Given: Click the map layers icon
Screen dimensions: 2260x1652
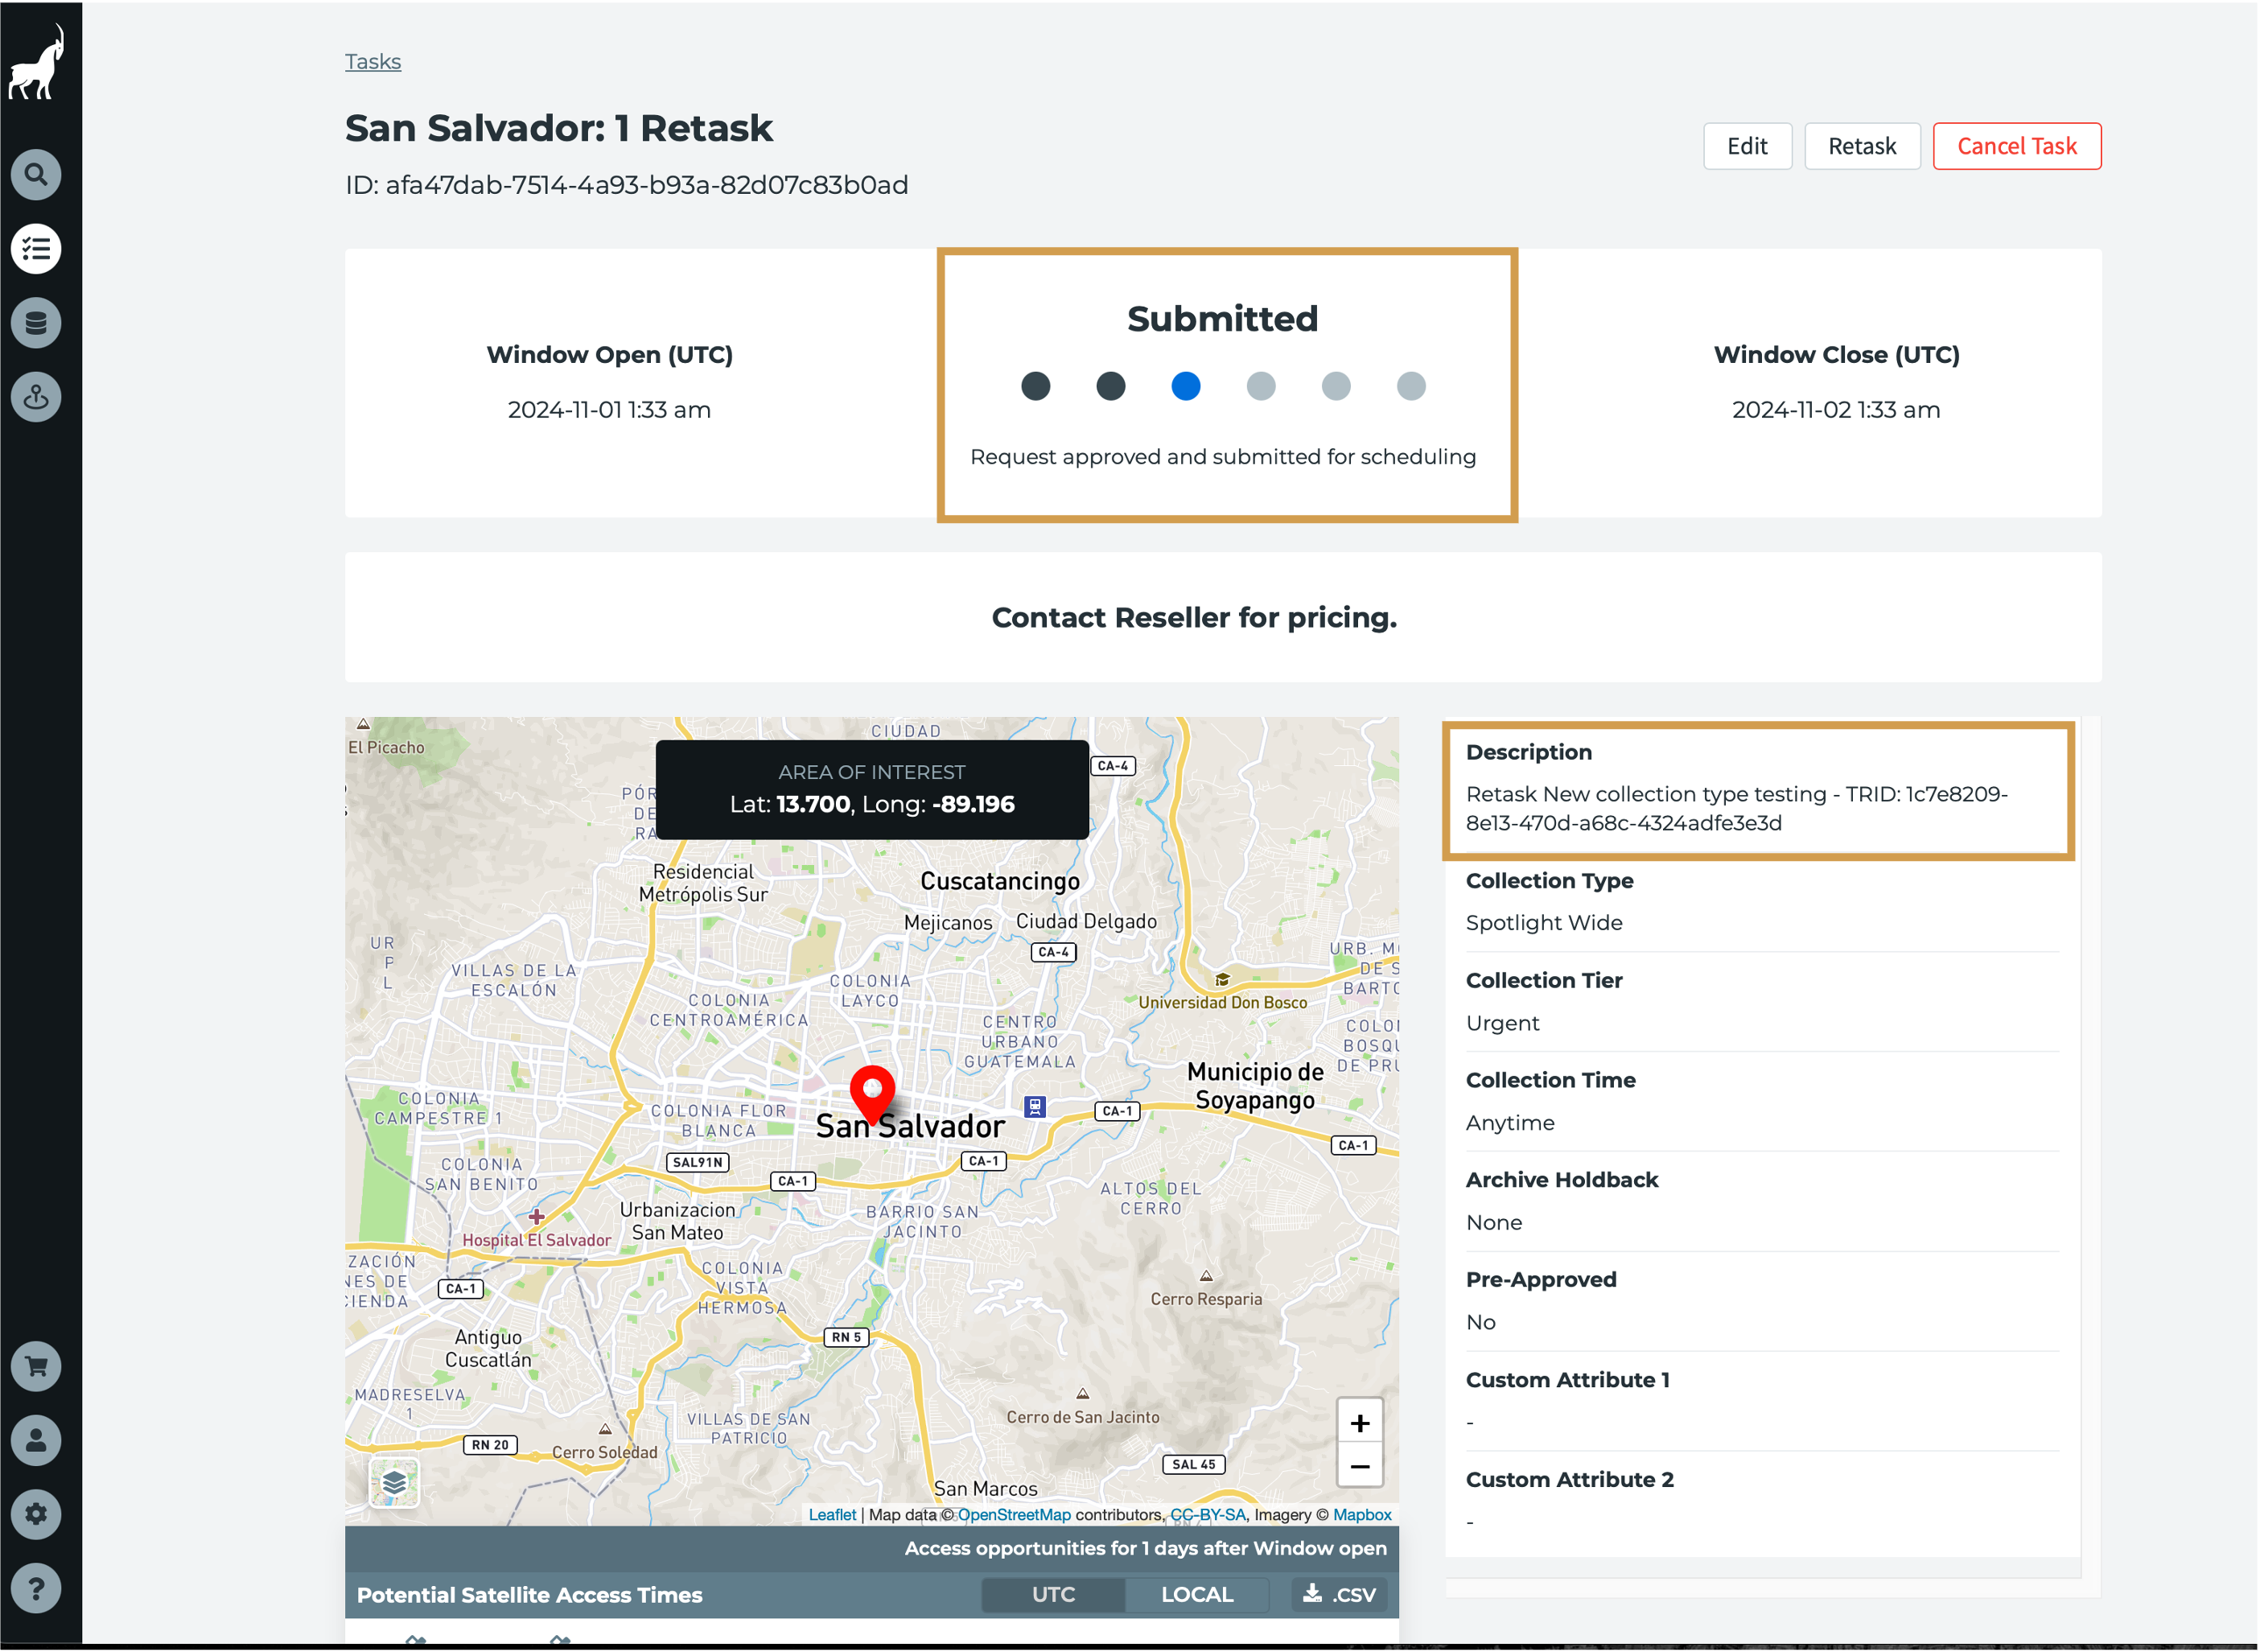Looking at the screenshot, I should click(393, 1483).
